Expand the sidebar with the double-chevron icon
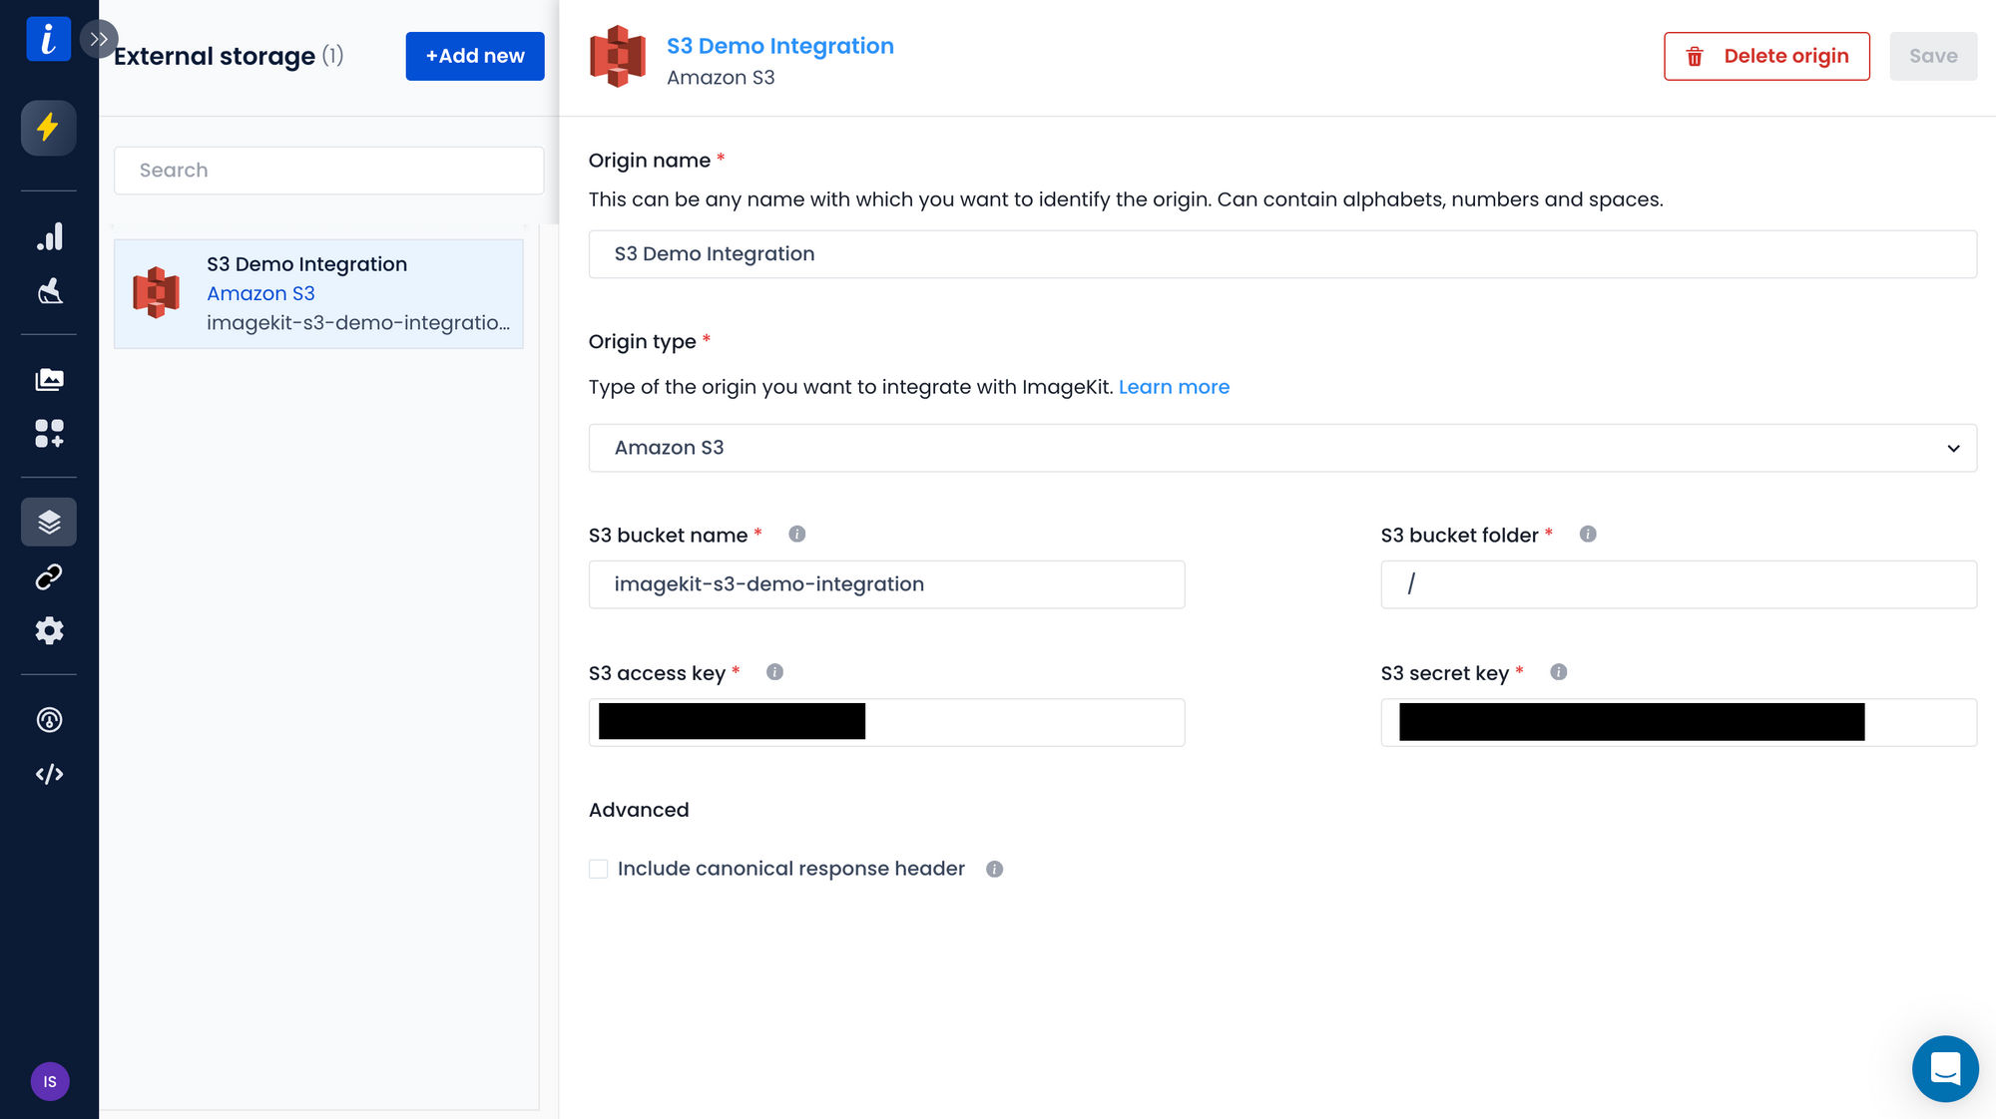The width and height of the screenshot is (1996, 1119). [x=98, y=39]
